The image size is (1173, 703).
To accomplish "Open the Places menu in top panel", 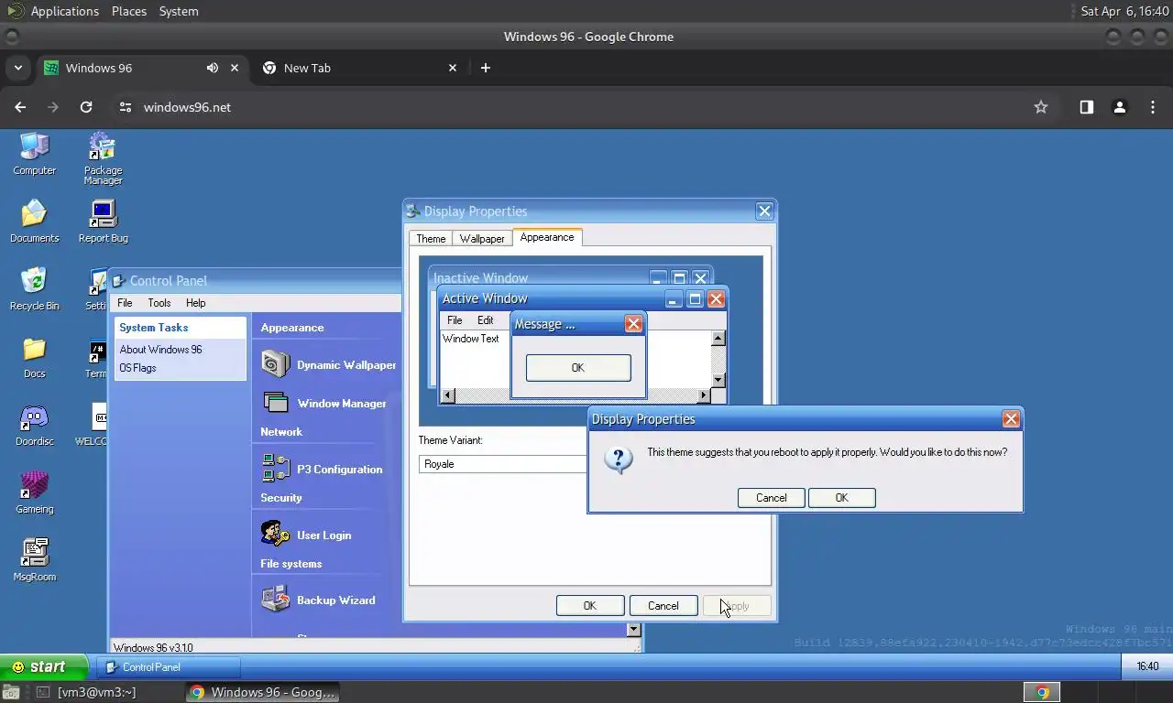I will click(129, 11).
